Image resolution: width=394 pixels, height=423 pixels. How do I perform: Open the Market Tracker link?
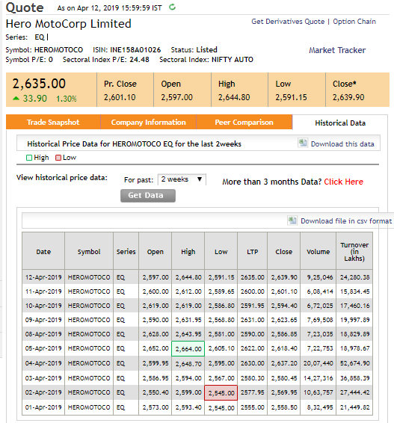pos(337,50)
